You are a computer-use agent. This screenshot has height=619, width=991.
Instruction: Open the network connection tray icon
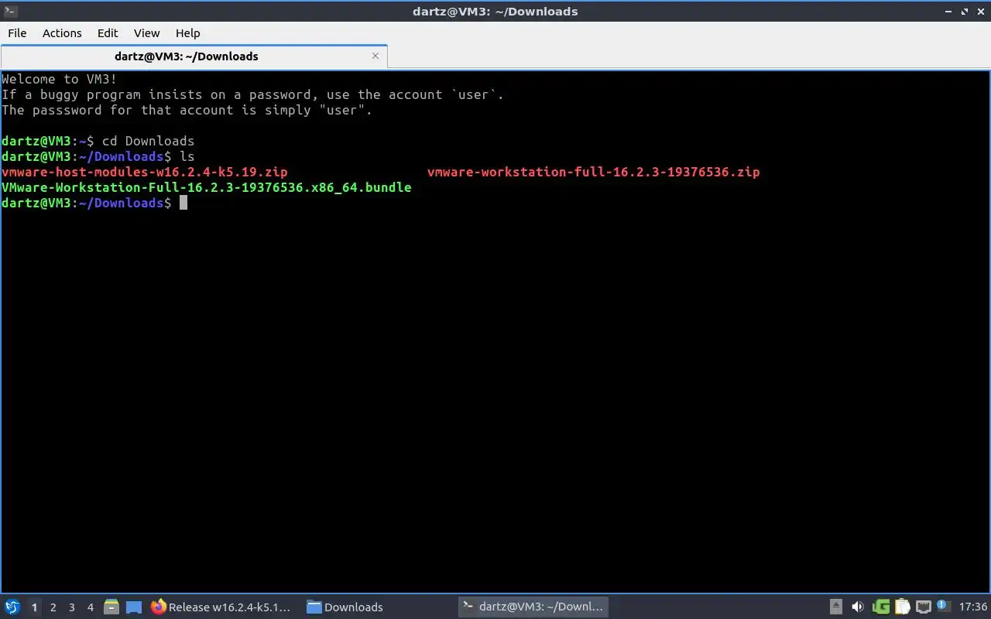(923, 607)
